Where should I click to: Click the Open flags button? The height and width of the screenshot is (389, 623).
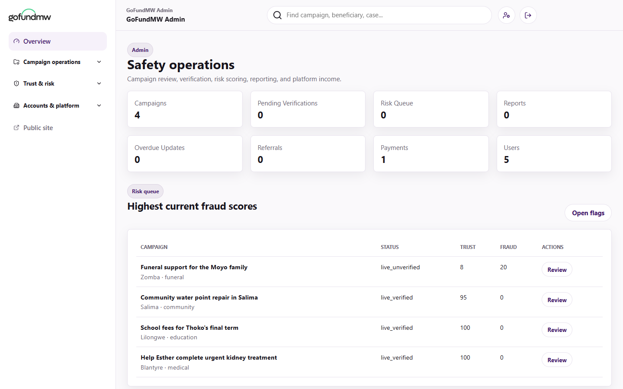[588, 213]
